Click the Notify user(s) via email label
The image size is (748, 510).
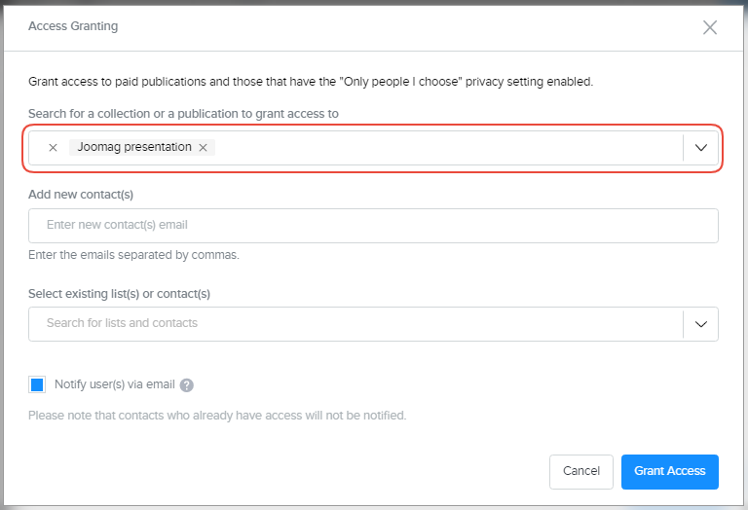[114, 384]
